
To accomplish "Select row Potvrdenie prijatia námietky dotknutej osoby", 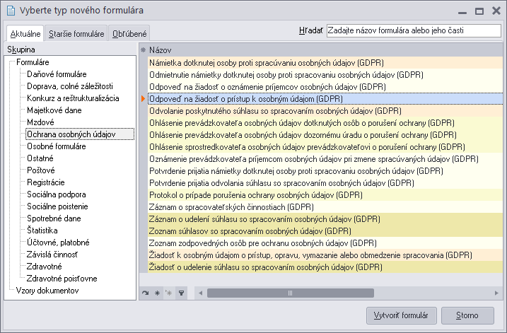I will tap(325, 171).
